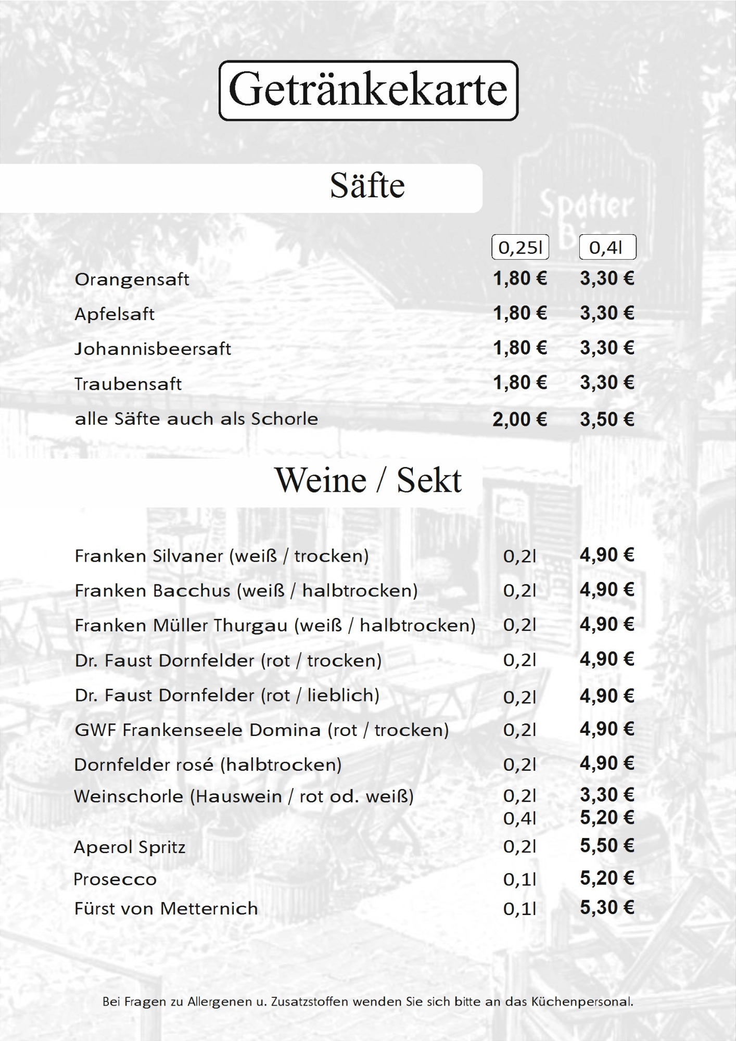
Task: Click Weinschorle 0,4l volume label
Action: pyautogui.click(x=519, y=819)
